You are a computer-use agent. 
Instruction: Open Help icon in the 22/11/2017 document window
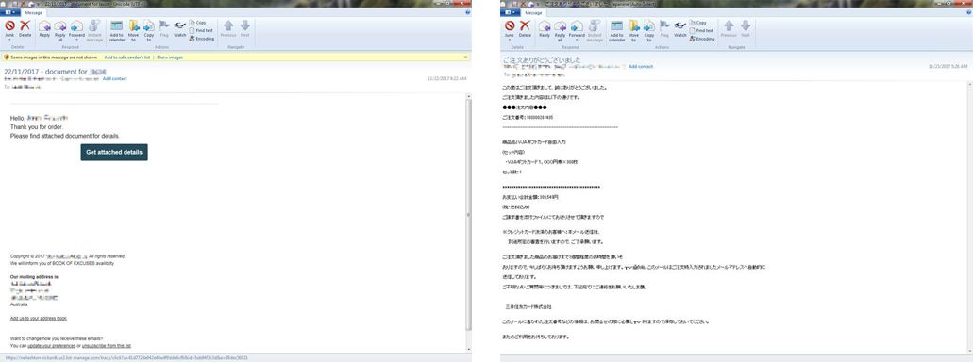click(x=467, y=12)
